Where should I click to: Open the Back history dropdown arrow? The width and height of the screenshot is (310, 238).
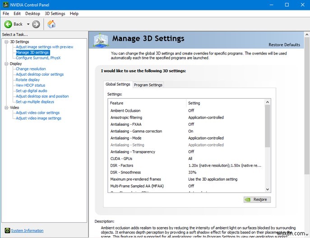(28, 24)
